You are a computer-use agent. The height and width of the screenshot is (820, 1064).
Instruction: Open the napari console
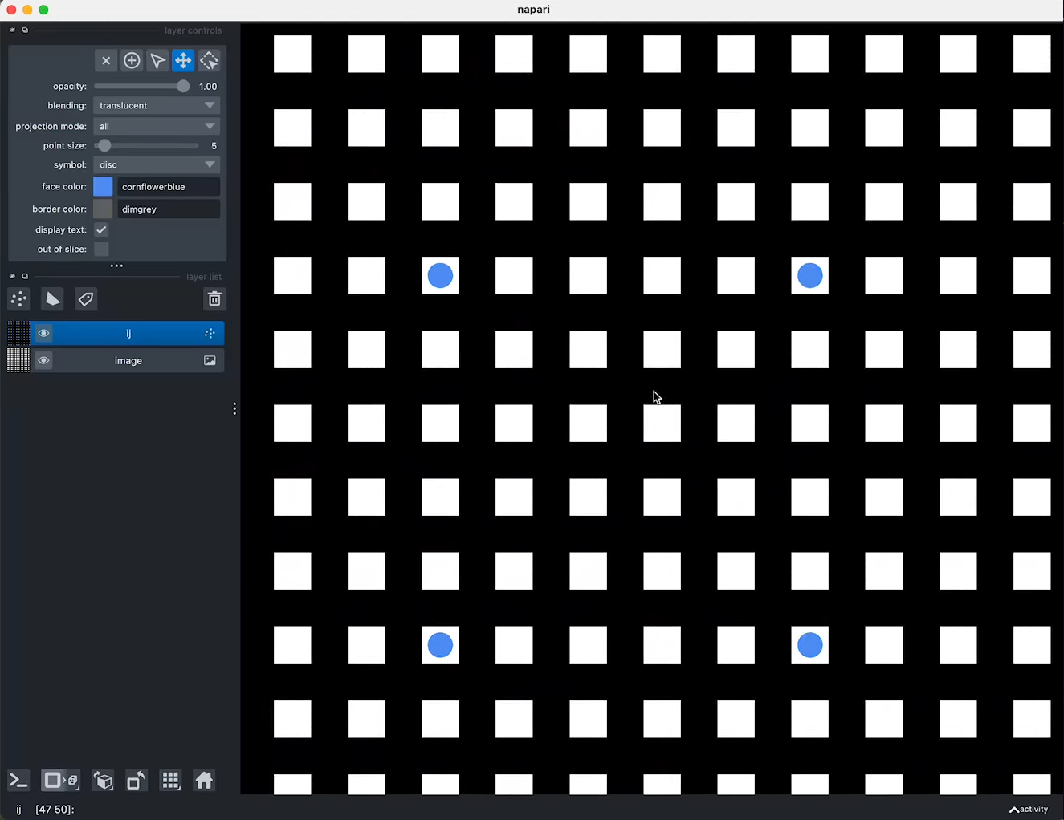(x=18, y=780)
